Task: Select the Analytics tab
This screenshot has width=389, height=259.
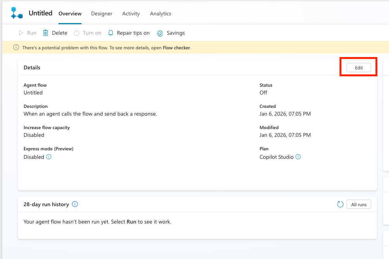Action: [160, 13]
